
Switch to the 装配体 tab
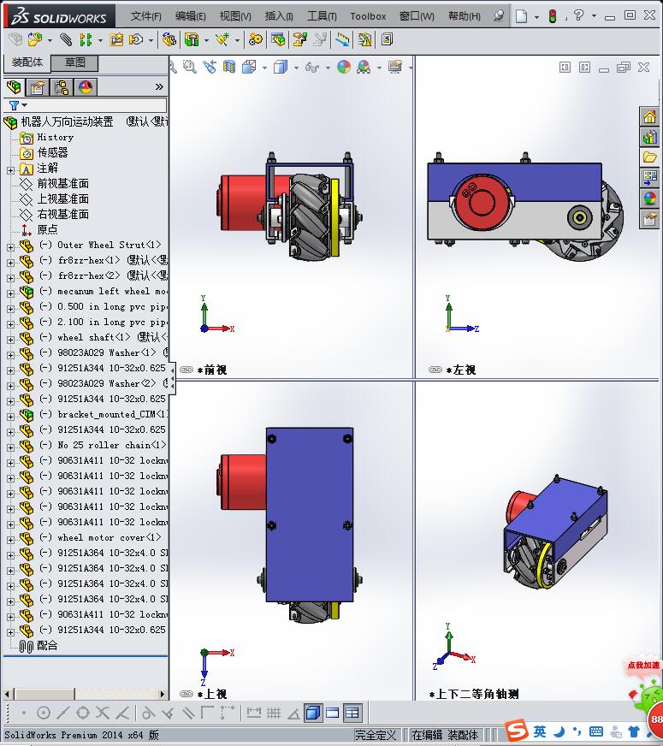pyautogui.click(x=27, y=62)
